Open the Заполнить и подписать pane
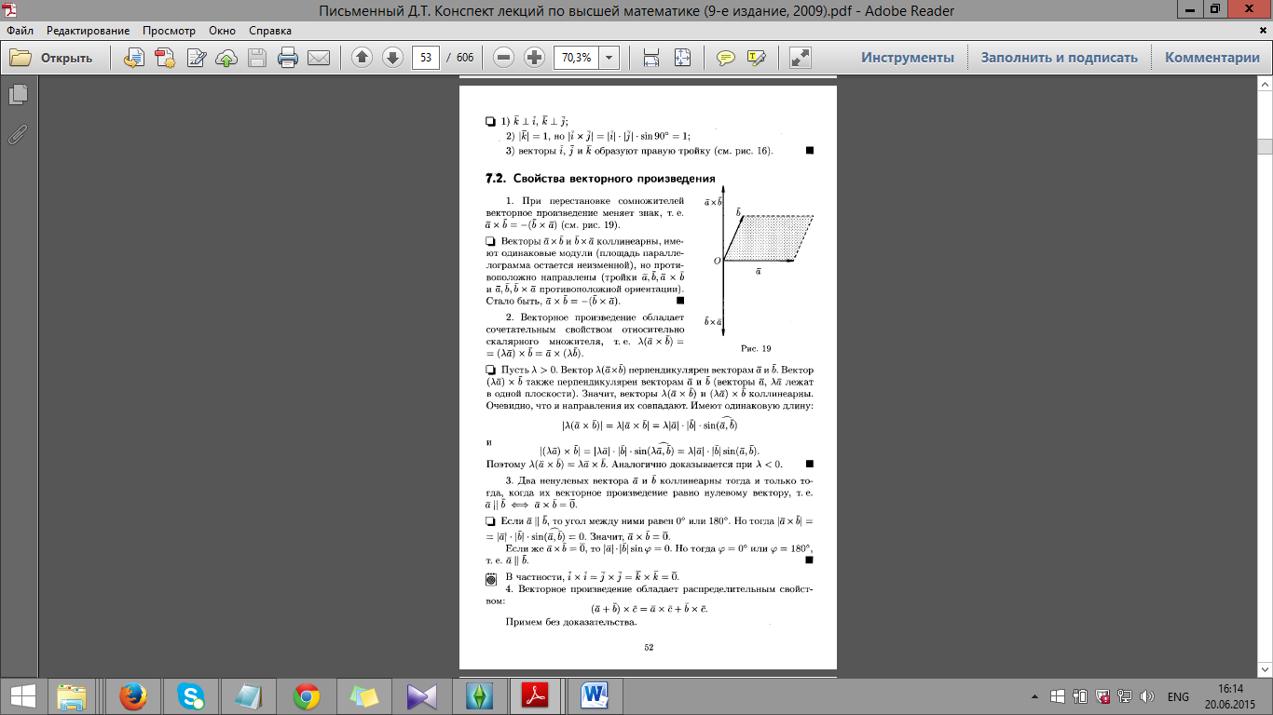 1060,58
